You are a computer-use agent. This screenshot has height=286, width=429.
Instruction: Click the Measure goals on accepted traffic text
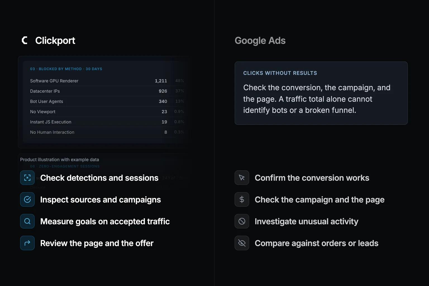(105, 221)
